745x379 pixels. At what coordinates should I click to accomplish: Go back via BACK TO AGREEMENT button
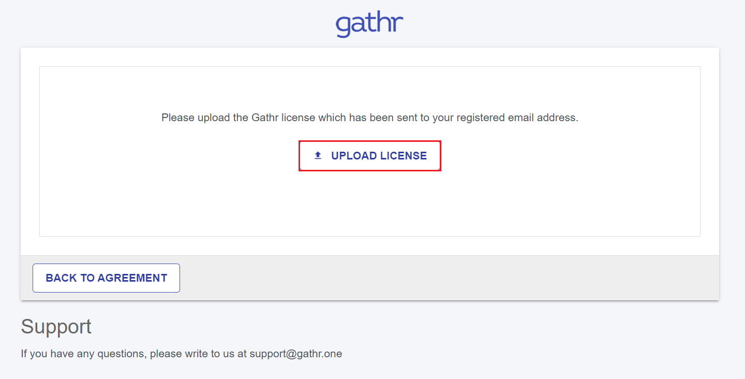106,278
